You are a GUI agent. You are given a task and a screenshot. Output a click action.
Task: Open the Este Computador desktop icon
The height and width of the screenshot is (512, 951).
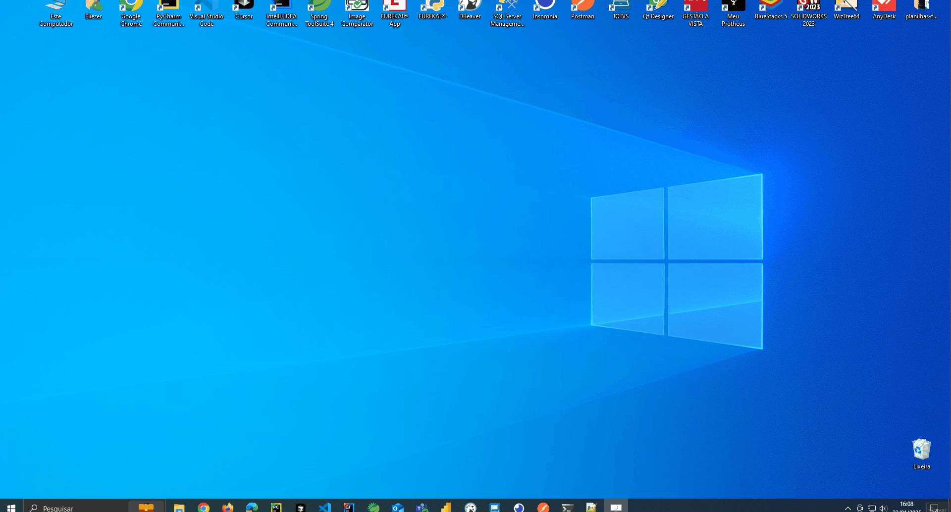point(56,13)
